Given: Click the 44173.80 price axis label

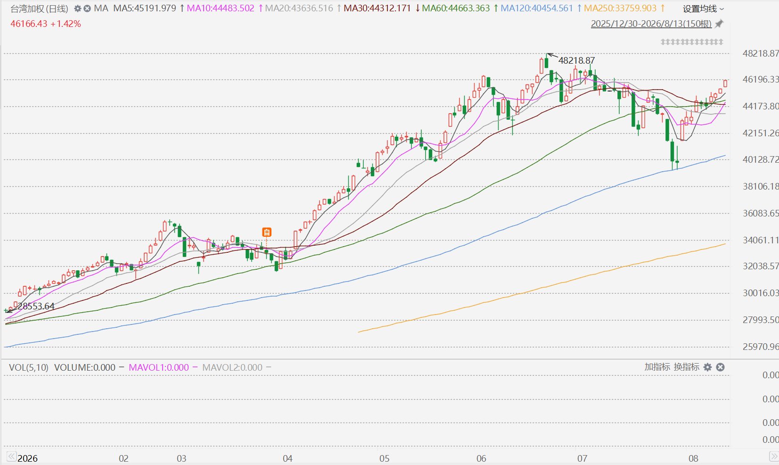Looking at the screenshot, I should tap(761, 106).
